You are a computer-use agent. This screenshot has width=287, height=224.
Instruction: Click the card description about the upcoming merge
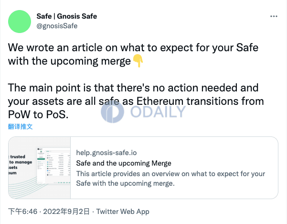tap(170, 179)
